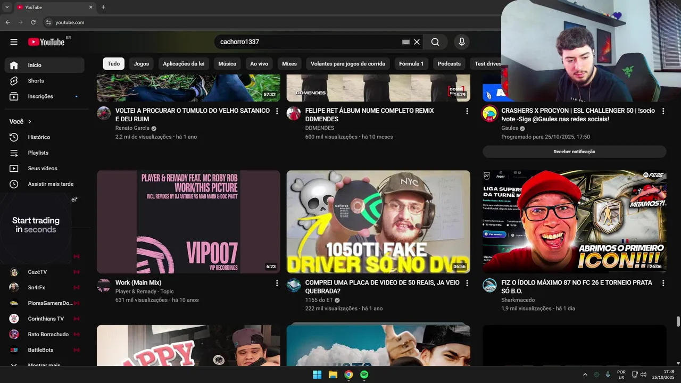This screenshot has width=681, height=383.
Task: Expand the Você section
Action: [21, 121]
